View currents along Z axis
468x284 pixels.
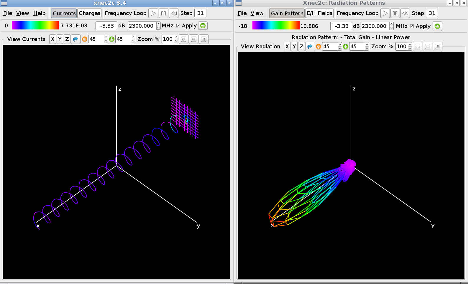pos(67,39)
